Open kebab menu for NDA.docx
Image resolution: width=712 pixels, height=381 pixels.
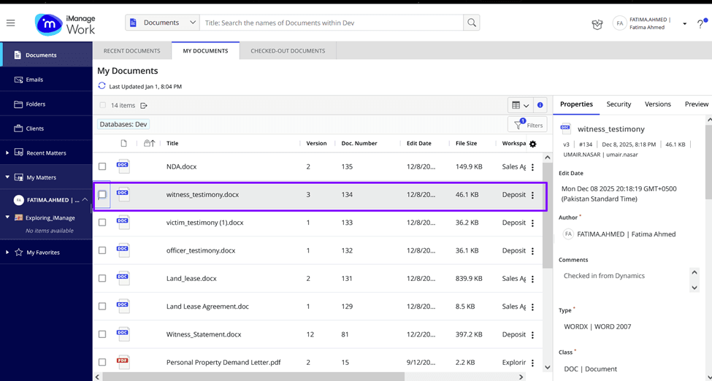tap(532, 167)
